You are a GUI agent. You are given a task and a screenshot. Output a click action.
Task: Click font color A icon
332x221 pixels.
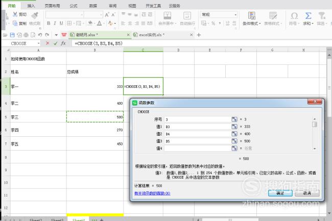(99, 23)
